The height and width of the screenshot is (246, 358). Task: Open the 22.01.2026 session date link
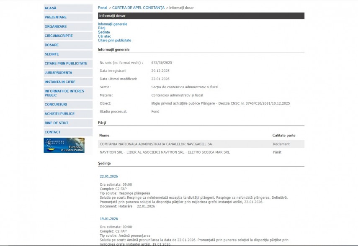coord(109,176)
